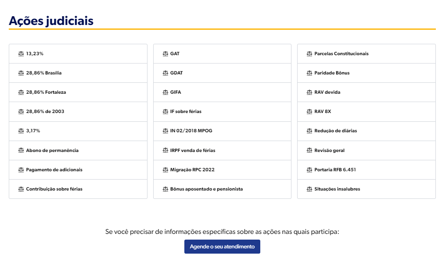Open Abono de permanência action

(52, 150)
